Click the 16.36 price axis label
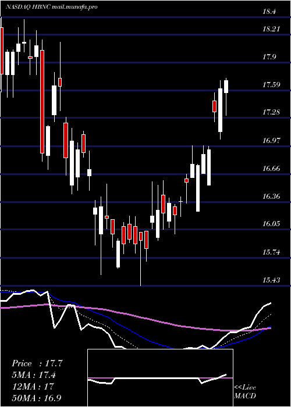This screenshot has width=291, height=407. point(271,197)
